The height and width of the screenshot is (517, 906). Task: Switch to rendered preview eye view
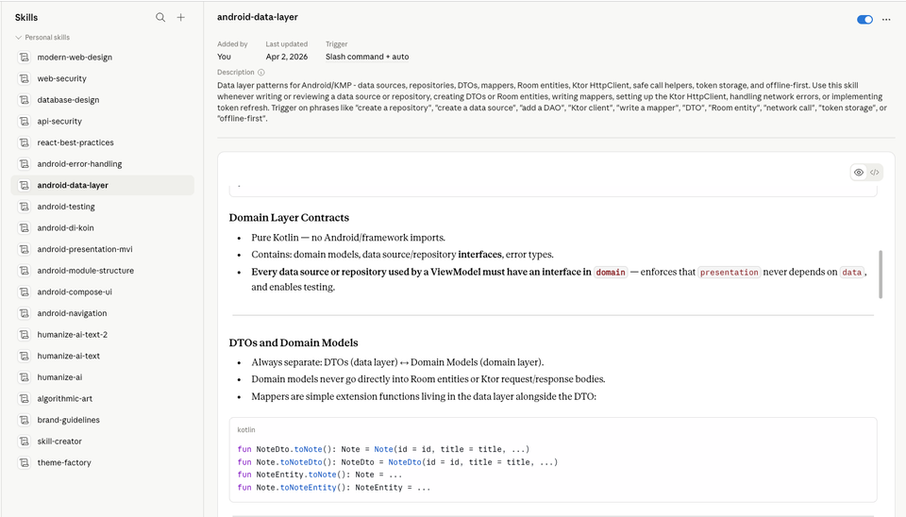pos(859,173)
